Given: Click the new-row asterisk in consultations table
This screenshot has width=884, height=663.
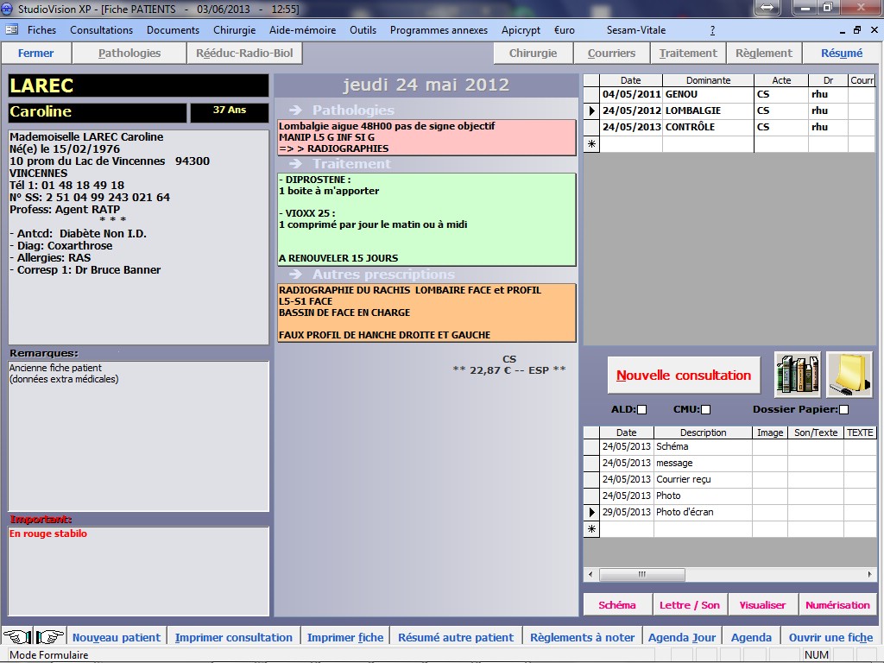Looking at the screenshot, I should [x=591, y=144].
